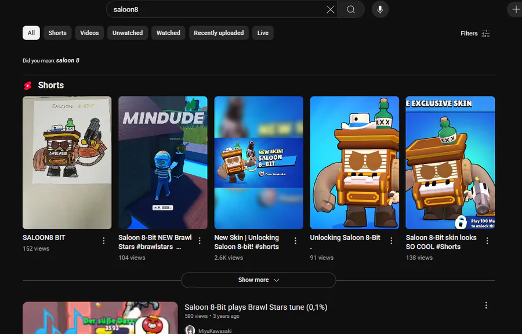The width and height of the screenshot is (522, 334).
Task: Open the Filters options icon
Action: point(485,33)
